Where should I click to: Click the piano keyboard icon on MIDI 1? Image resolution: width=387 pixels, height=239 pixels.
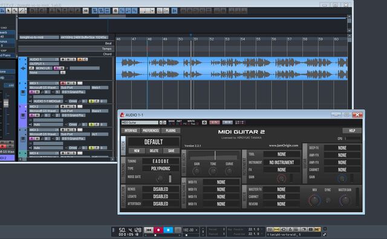pos(23,93)
